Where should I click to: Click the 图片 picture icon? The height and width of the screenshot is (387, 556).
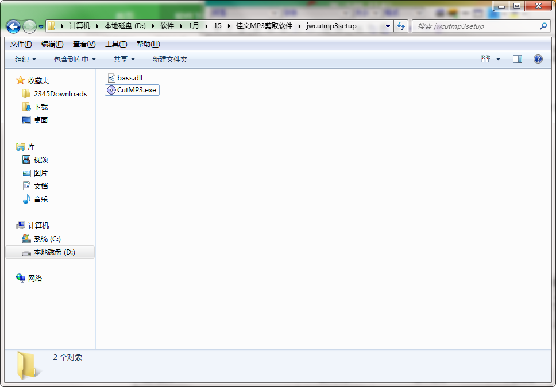26,173
